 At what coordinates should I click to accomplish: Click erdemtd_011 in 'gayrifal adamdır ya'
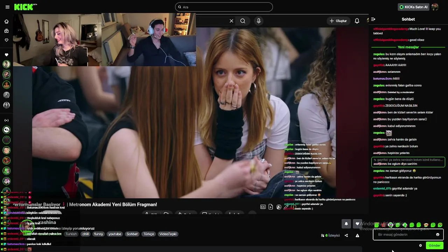(382, 189)
